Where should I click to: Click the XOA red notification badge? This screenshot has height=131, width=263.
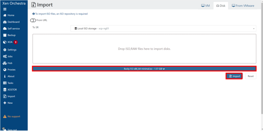click(16, 42)
